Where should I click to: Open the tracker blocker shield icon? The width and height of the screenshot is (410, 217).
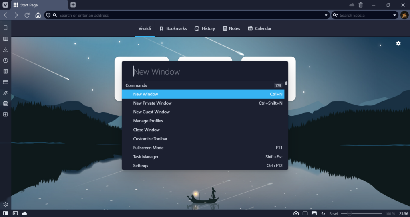(x=48, y=15)
